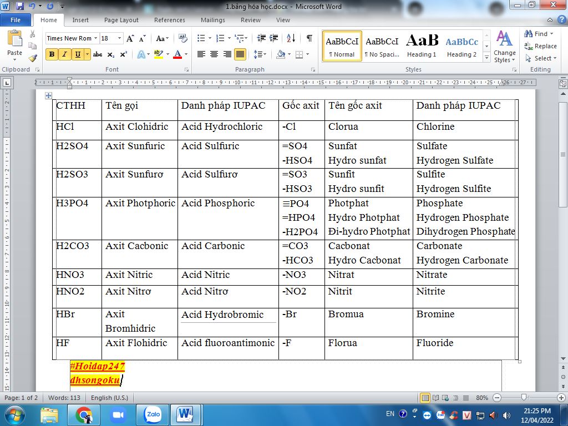
Task: Open Google Chrome from taskbar
Action: coord(84,415)
